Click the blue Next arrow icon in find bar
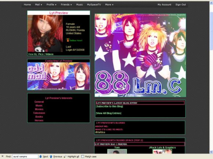This screenshot has width=213, height=159. pyautogui.click(x=40, y=156)
